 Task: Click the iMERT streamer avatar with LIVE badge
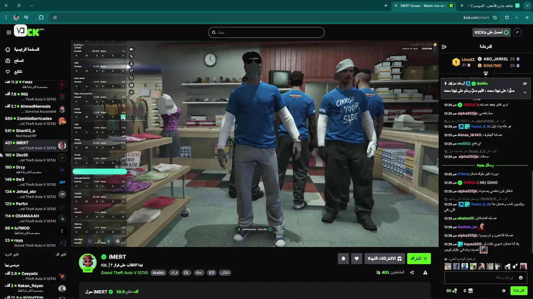point(88,262)
